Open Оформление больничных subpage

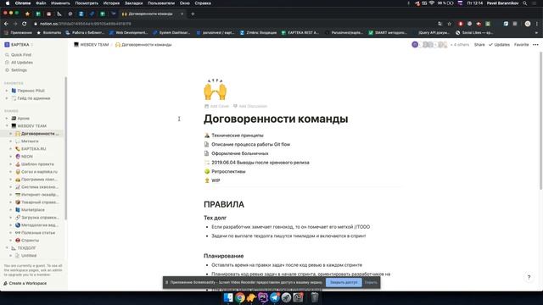click(239, 153)
